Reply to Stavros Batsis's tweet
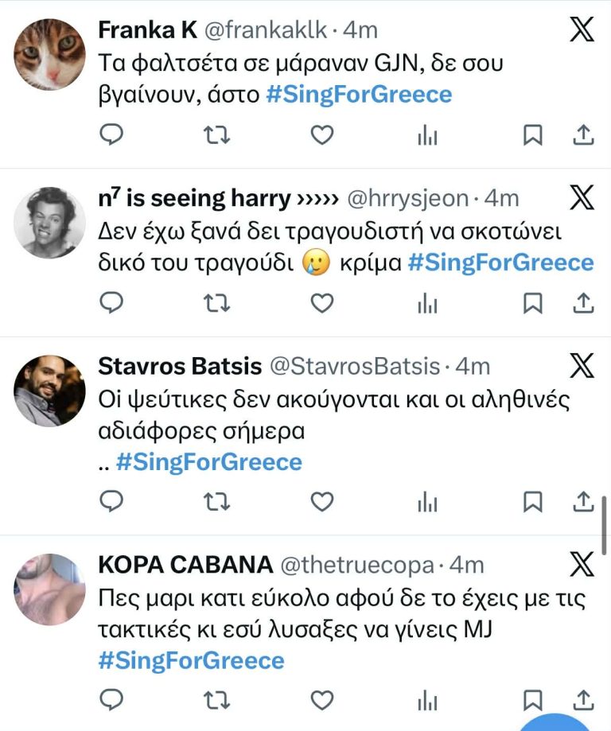Viewport: 611px width, 731px height. coord(112,501)
